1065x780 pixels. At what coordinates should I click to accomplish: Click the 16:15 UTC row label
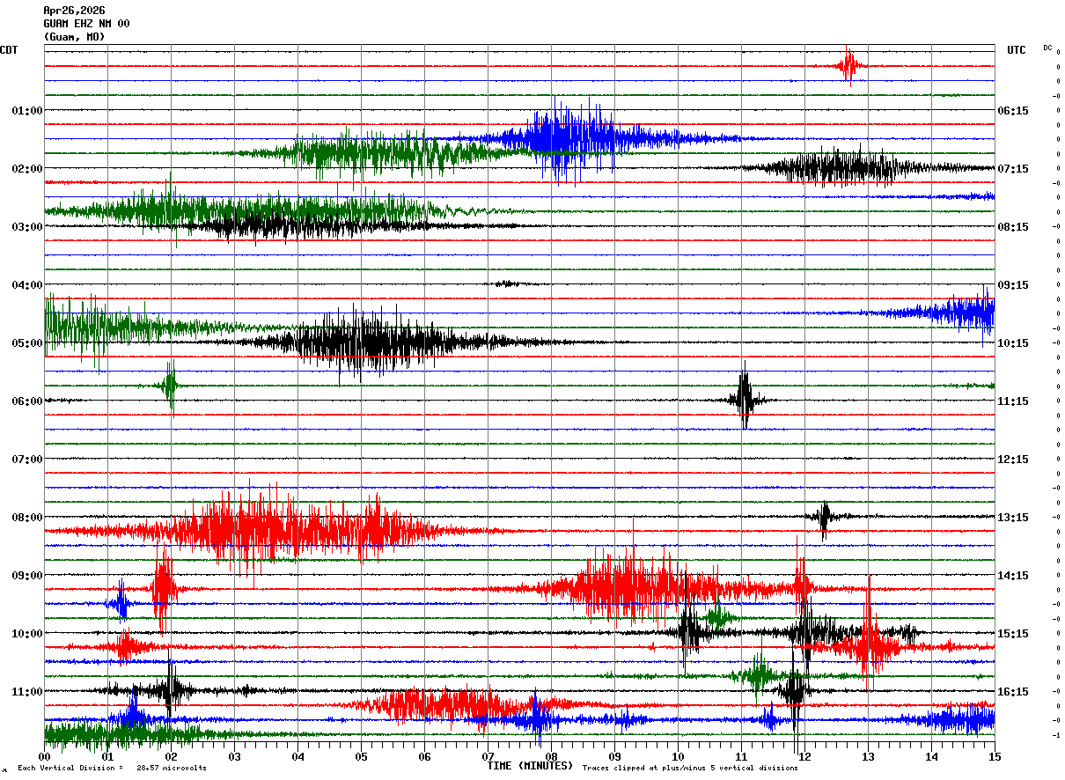pos(1013,692)
